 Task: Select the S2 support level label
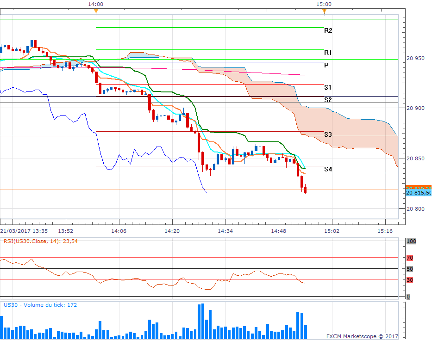tap(328, 100)
